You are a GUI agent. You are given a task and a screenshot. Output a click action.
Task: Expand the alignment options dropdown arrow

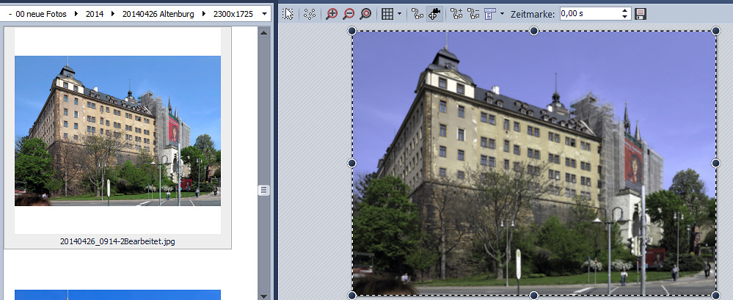pyautogui.click(x=502, y=14)
